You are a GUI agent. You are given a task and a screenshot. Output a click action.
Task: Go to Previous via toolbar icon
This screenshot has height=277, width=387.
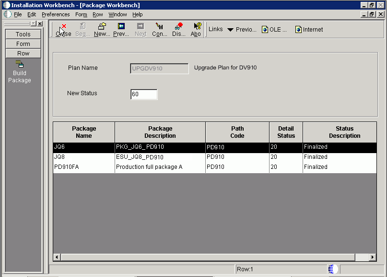121,30
